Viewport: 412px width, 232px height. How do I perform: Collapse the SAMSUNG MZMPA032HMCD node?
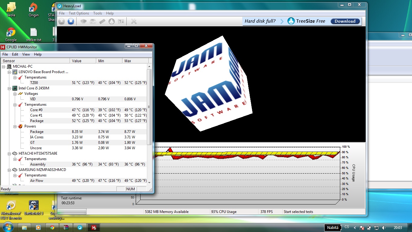(9, 170)
